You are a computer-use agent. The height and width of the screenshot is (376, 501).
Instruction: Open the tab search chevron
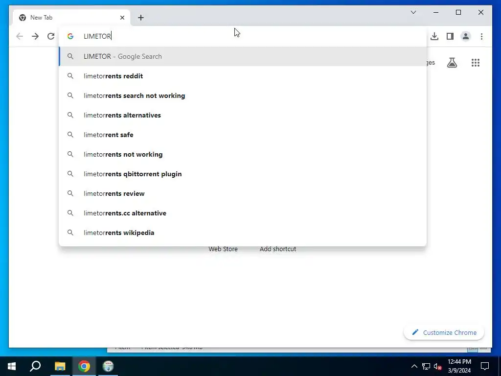413,12
